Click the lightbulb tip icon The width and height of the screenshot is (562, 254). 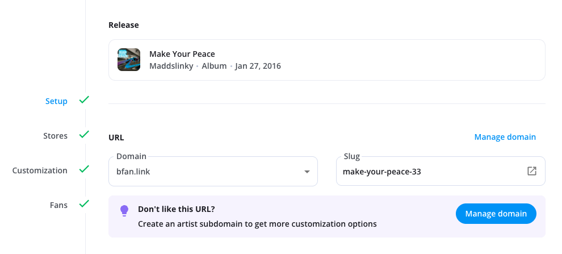click(124, 211)
